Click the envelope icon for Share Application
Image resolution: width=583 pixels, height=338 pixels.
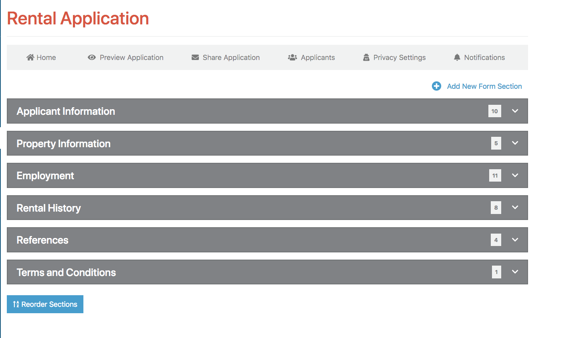(x=195, y=57)
